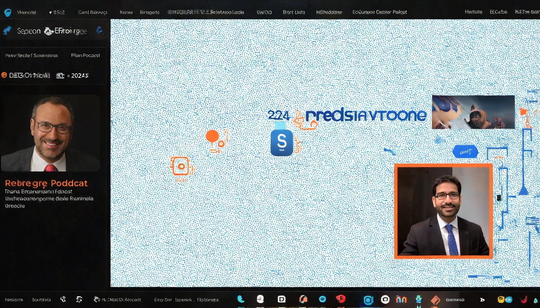Click the cyan curved icon in bottom taskbar
This screenshot has width=540, height=308.
click(x=241, y=299)
